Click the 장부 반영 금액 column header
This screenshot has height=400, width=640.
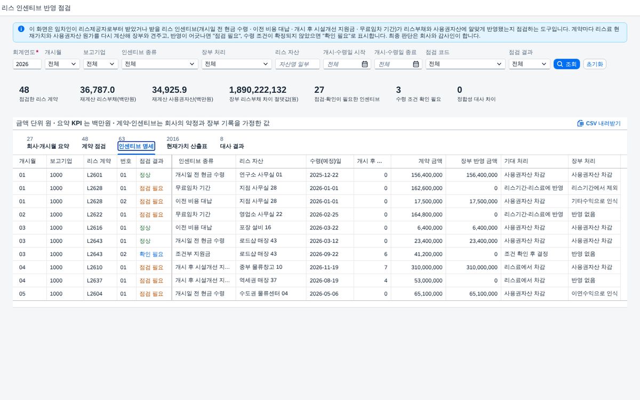[x=474, y=161]
